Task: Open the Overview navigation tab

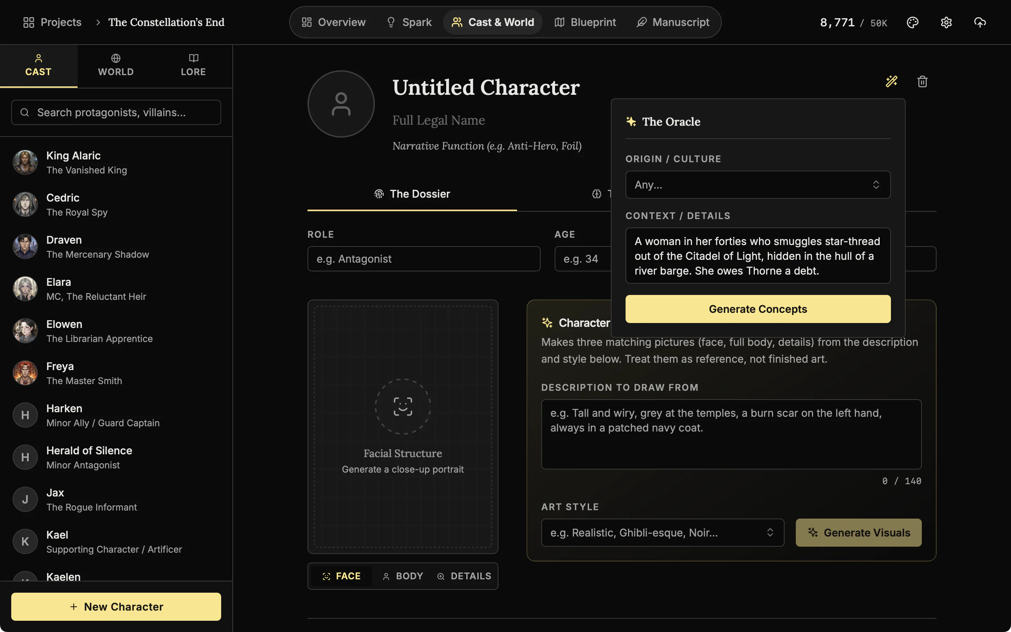Action: (333, 22)
